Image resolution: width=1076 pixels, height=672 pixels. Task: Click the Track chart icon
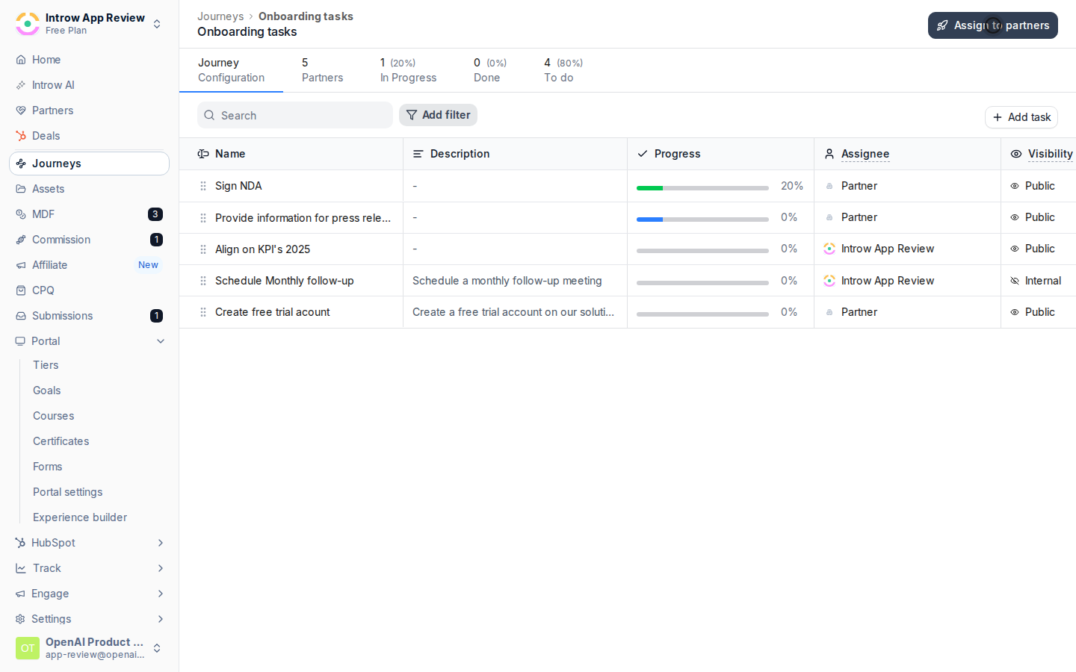(21, 568)
